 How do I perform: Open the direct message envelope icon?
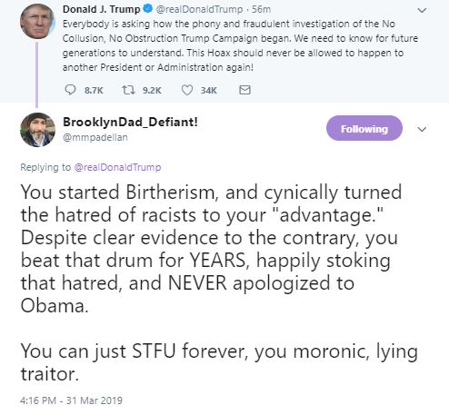244,90
